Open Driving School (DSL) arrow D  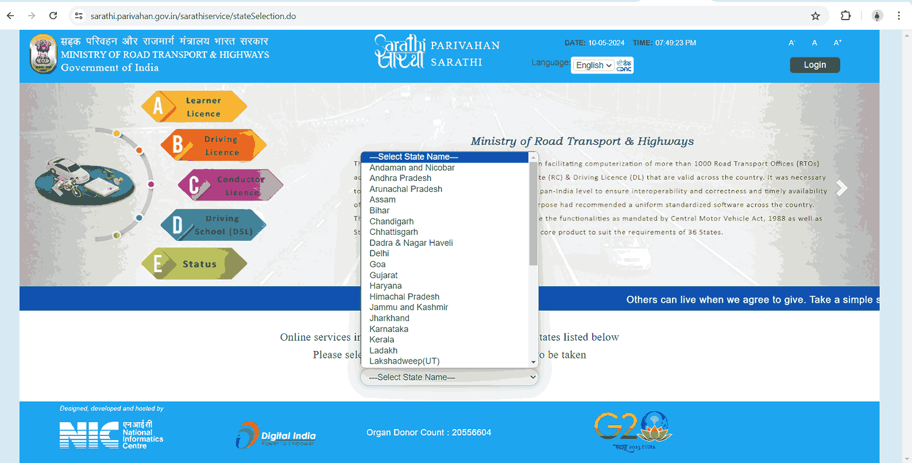(x=213, y=225)
